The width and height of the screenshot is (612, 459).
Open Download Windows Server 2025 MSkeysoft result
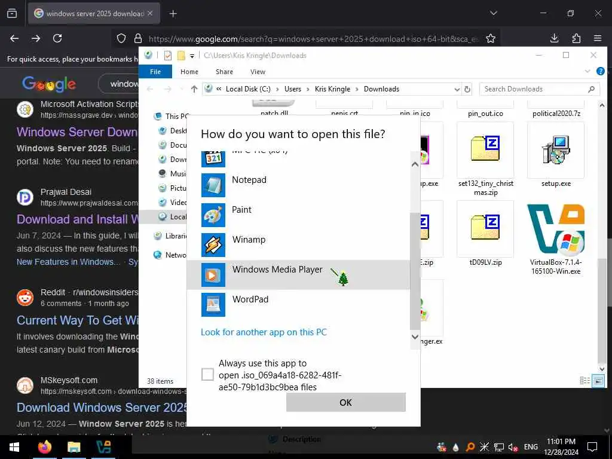(x=102, y=408)
